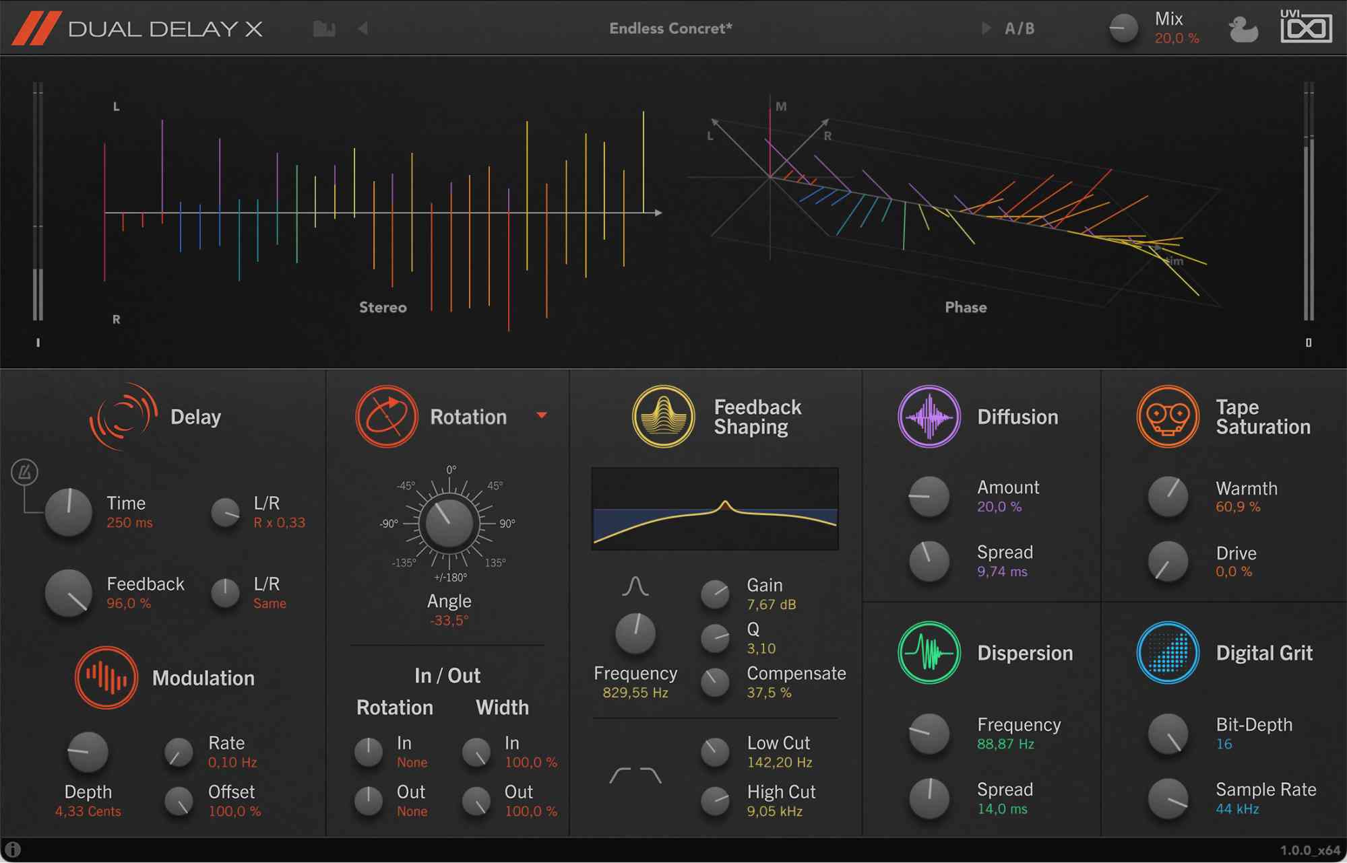
Task: Click the previous preset arrow
Action: tap(363, 28)
